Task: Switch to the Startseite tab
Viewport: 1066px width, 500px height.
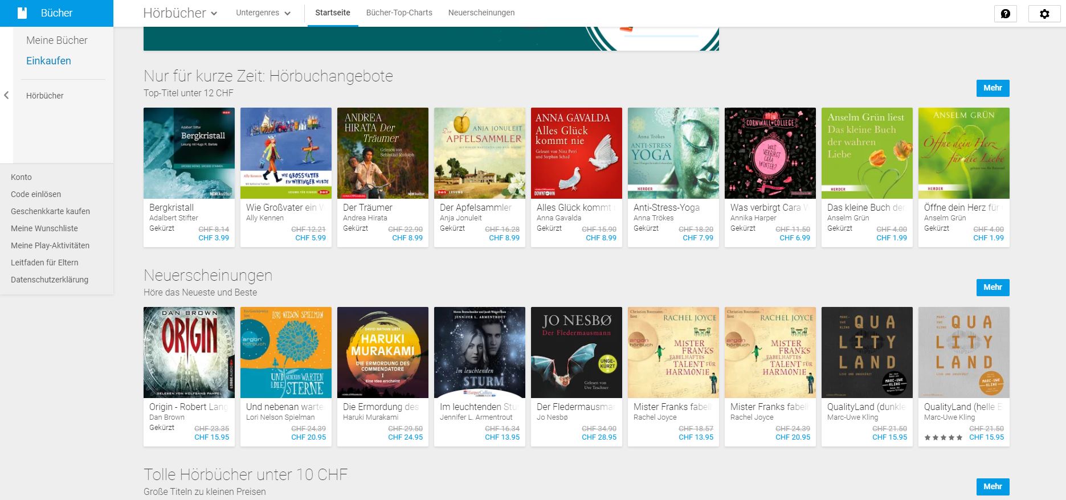Action: tap(333, 13)
